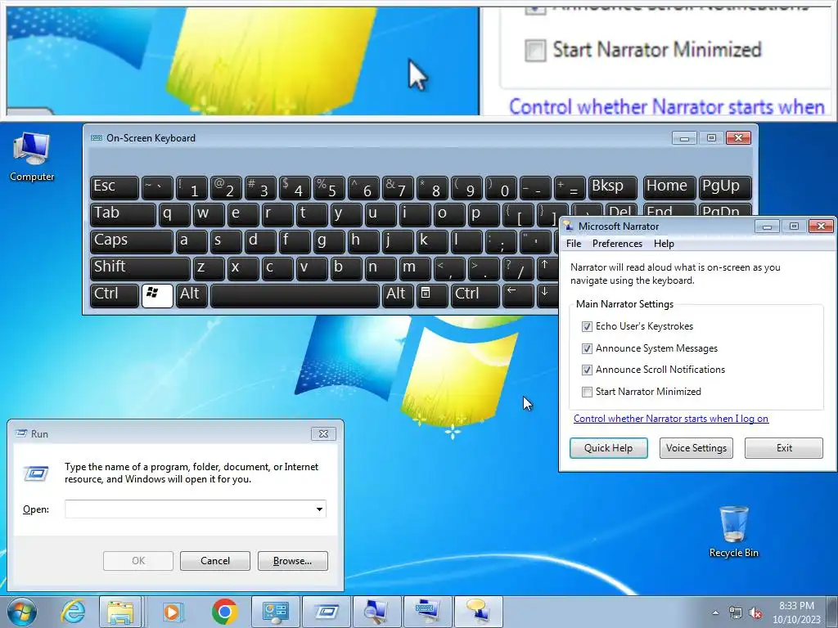Screen dimensions: 838x628
Task: Launch Internet Explorer from taskbar
Action: 73,612
